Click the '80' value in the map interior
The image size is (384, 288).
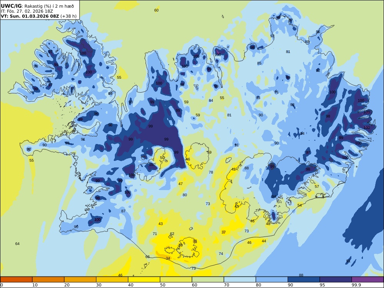coord(185,195)
